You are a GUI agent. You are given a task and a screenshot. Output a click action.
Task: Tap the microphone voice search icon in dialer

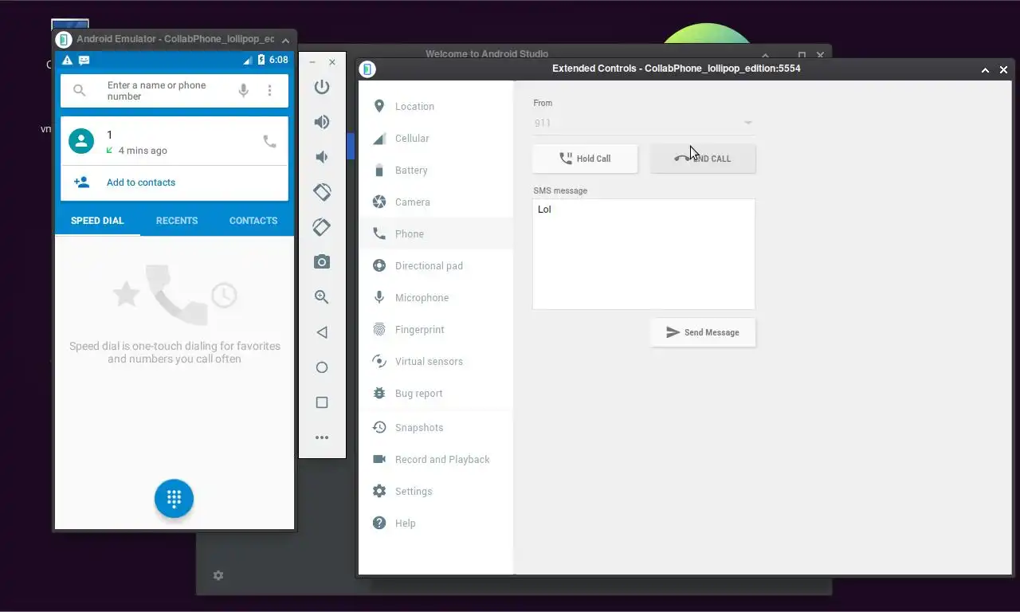(x=244, y=91)
